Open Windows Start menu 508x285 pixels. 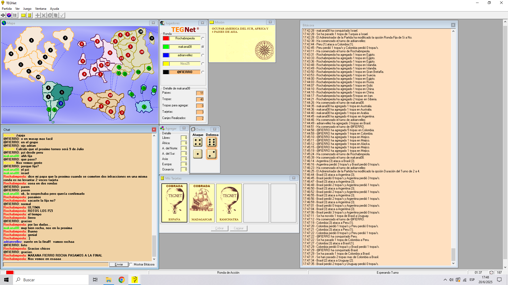(x=6, y=280)
